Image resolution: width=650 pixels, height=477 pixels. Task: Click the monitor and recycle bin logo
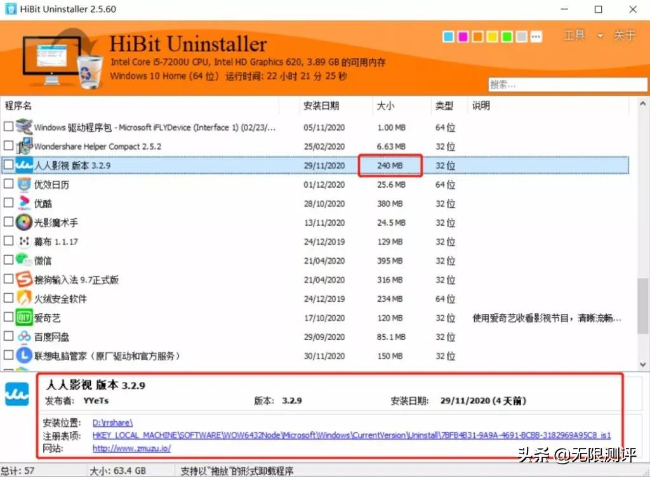[x=62, y=59]
